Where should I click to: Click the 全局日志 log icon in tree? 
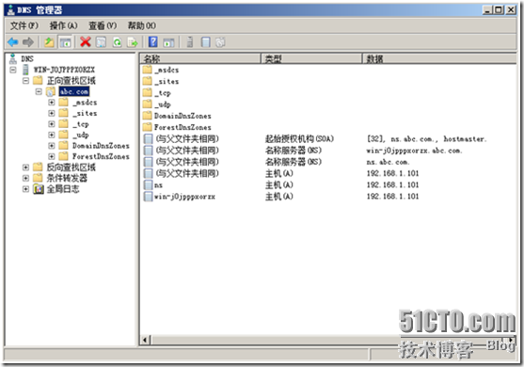point(39,189)
